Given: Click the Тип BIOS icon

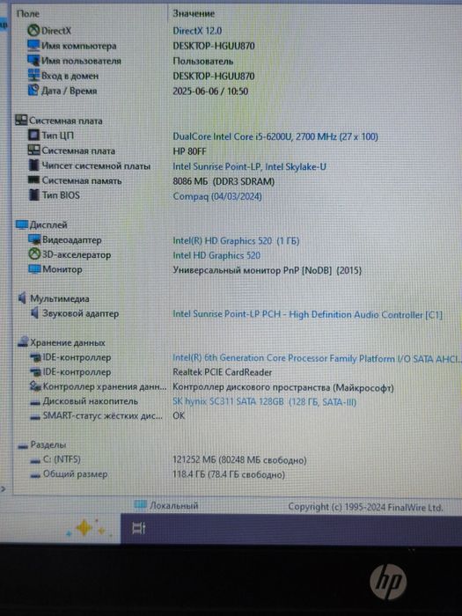Looking at the screenshot, I should click(34, 194).
